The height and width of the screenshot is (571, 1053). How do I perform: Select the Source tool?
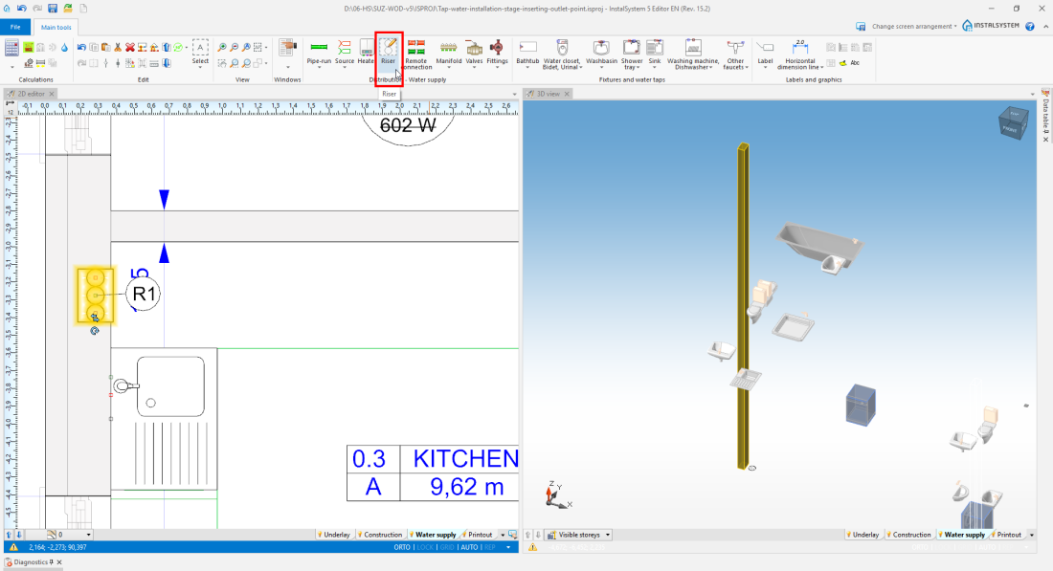coord(345,52)
